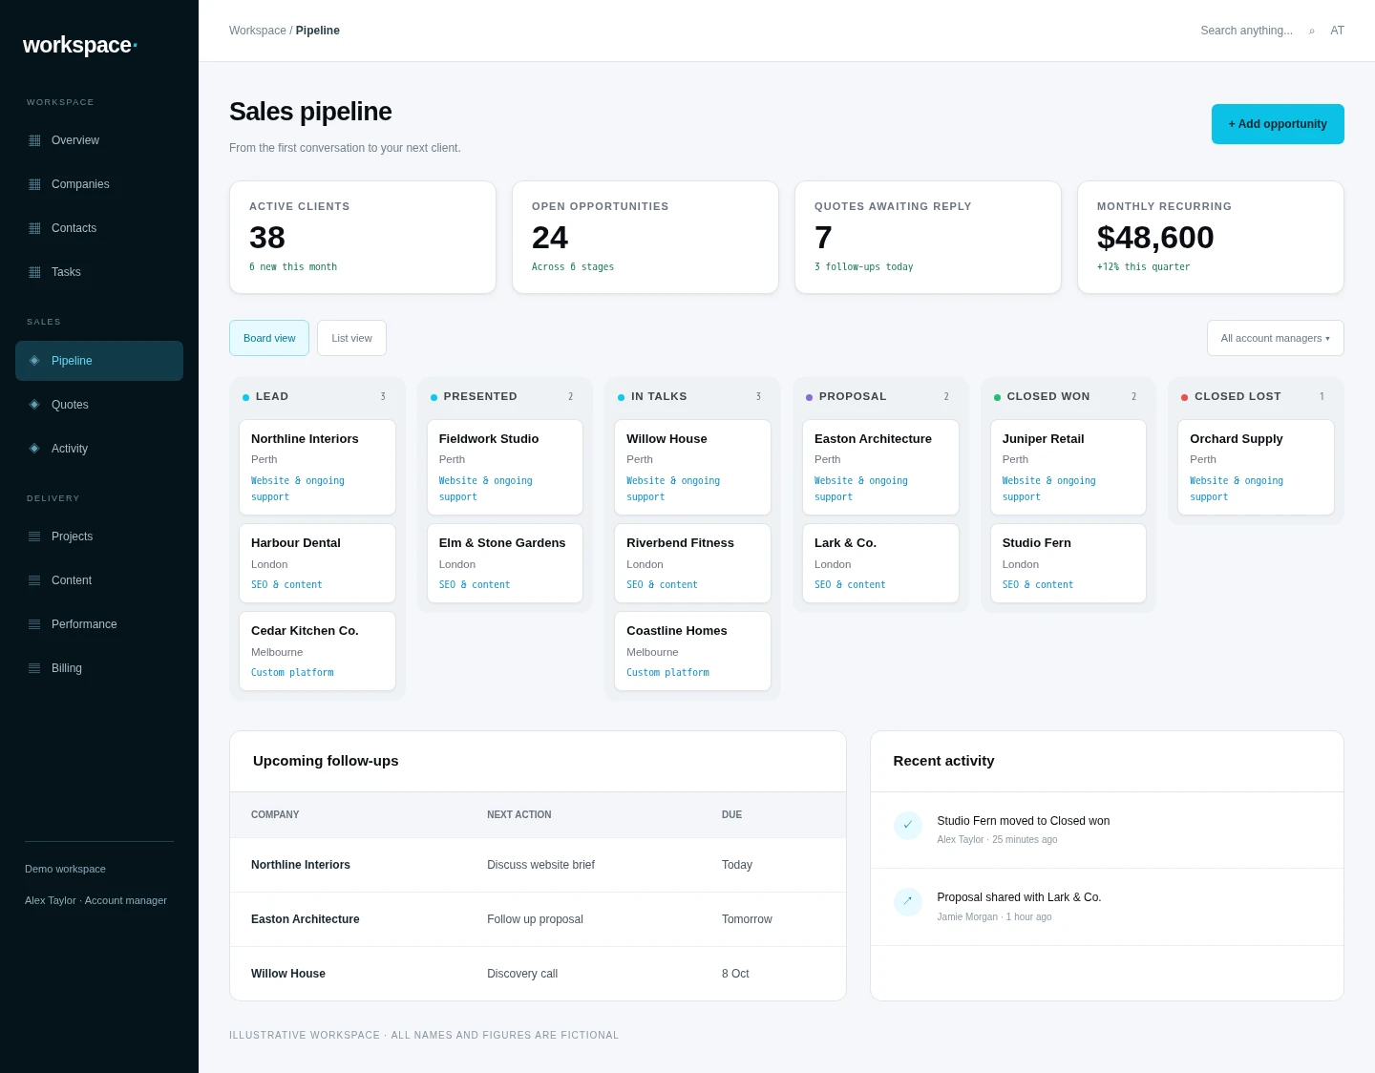1375x1073 pixels.
Task: Open Overview in the sidebar
Action: coord(99,140)
